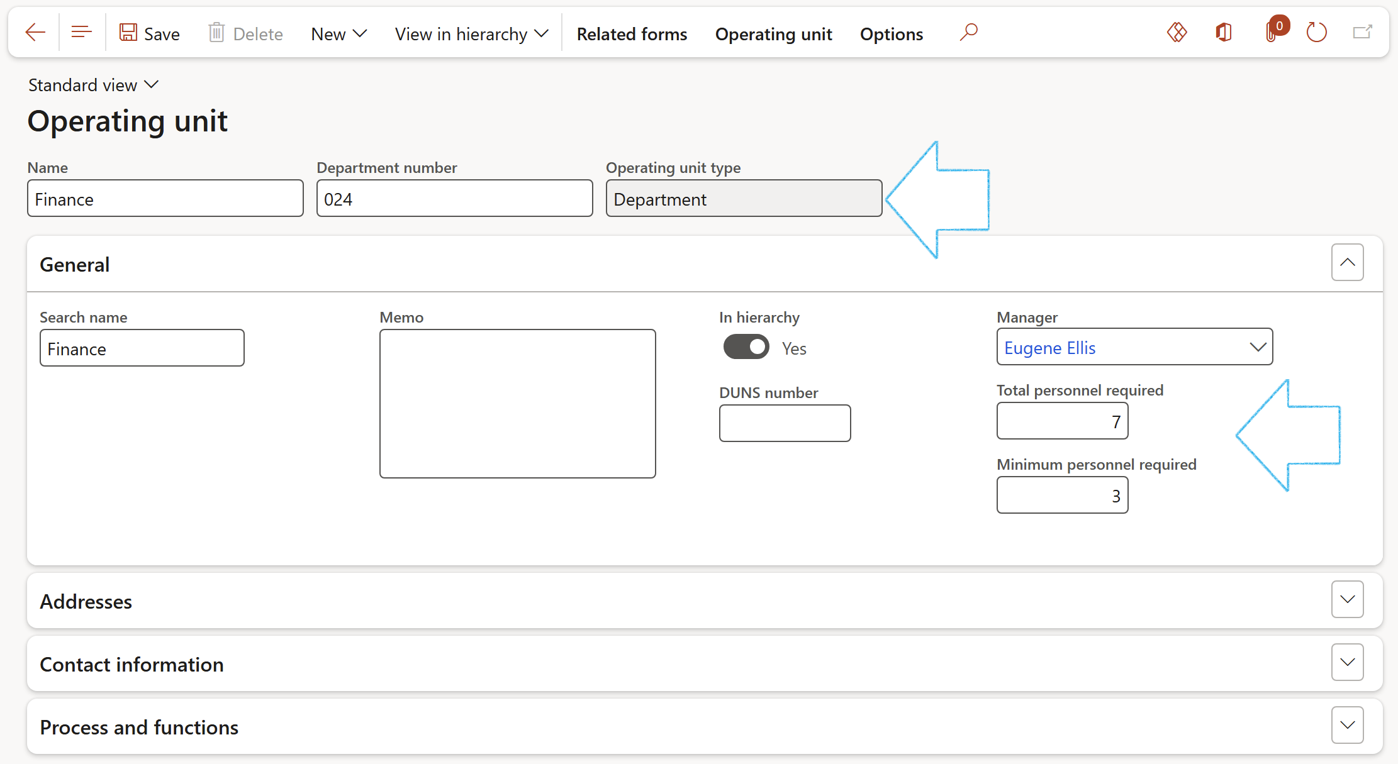Click the Delete button
Image resolution: width=1398 pixels, height=764 pixels.
(245, 33)
